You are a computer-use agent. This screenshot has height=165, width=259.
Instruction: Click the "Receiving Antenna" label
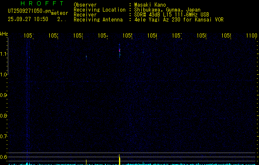(x=98, y=20)
